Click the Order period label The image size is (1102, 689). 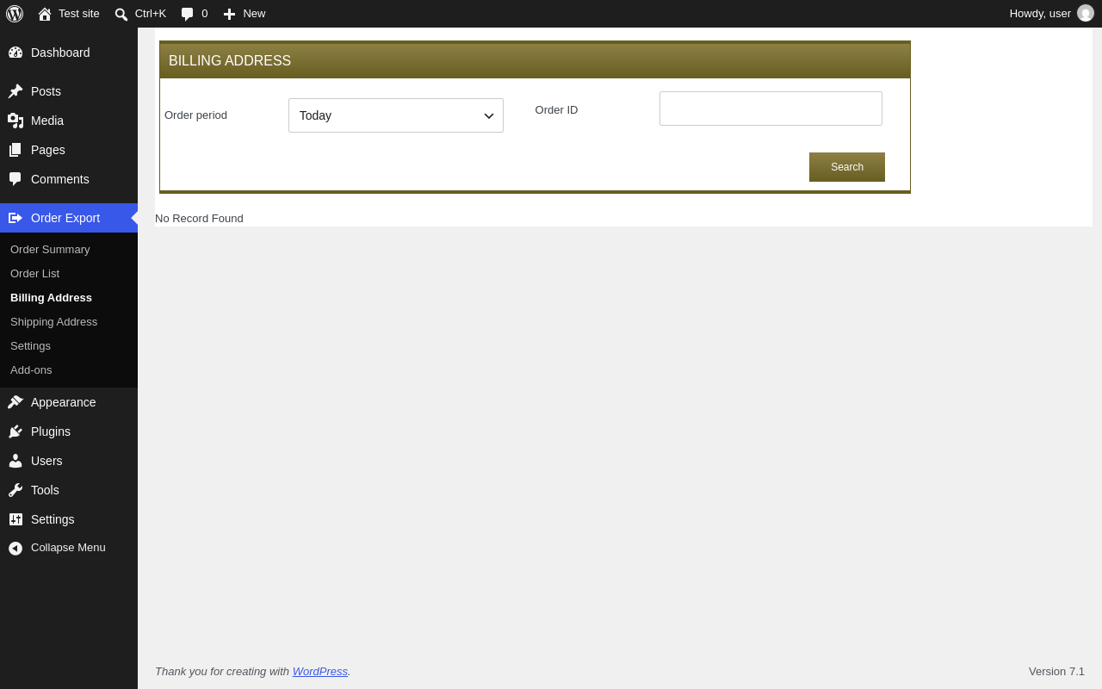196,115
